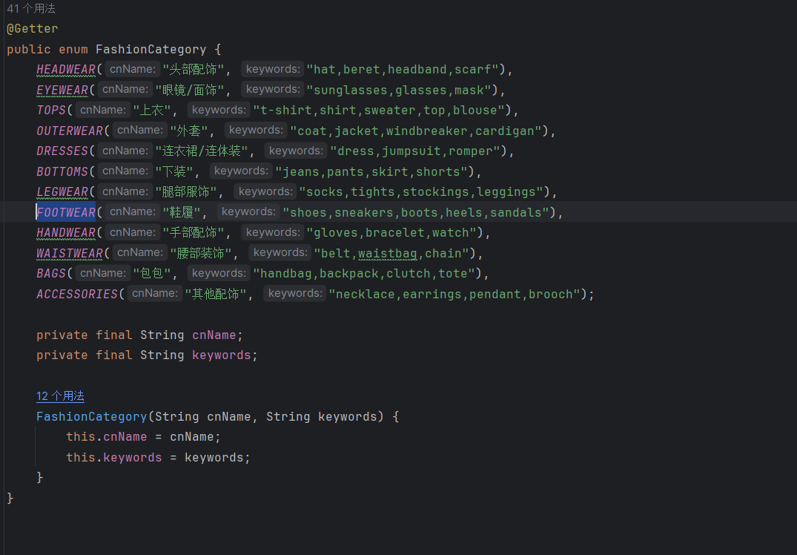
Task: Click the @Getter annotation
Action: (33, 28)
